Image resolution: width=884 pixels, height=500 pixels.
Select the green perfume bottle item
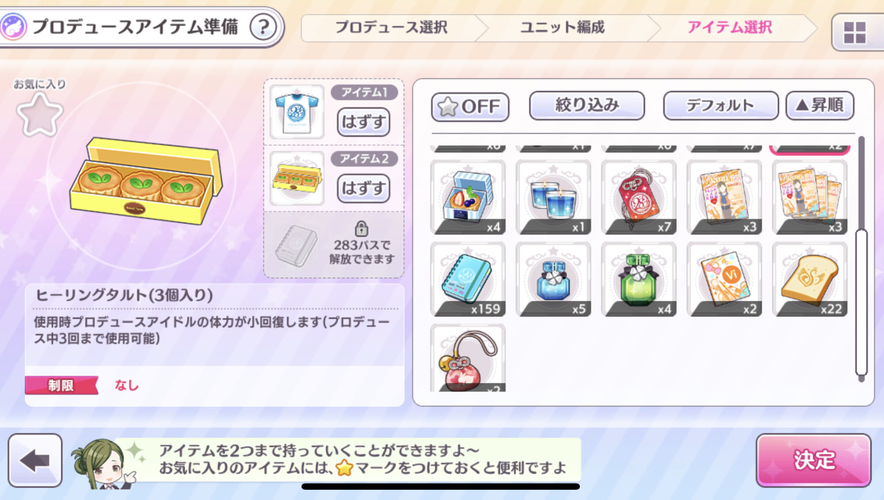coord(639,279)
